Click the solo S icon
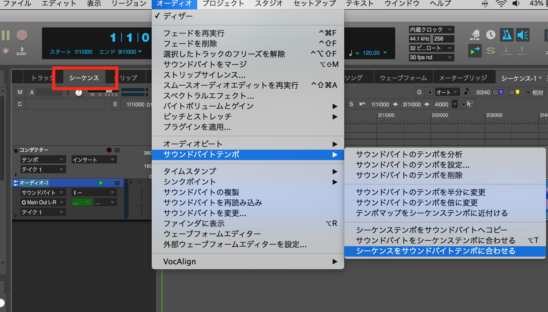This screenshot has width=548, height=312. pyautogui.click(x=491, y=51)
